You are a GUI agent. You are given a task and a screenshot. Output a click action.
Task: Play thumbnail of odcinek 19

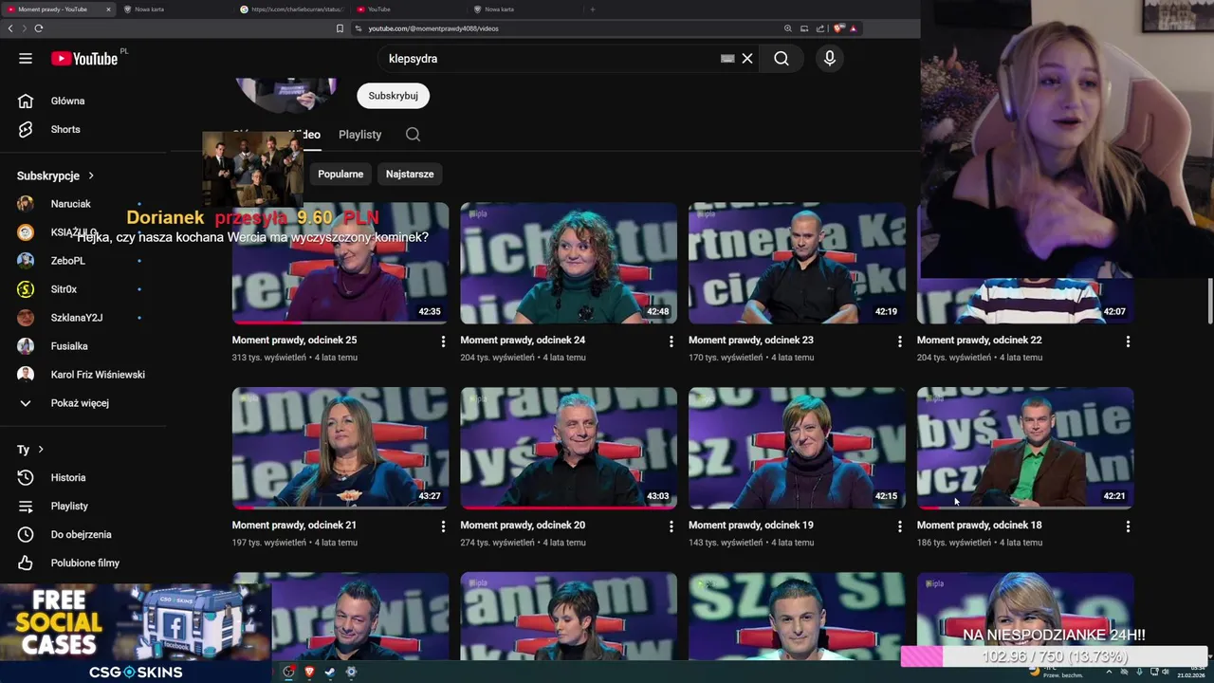tap(797, 448)
